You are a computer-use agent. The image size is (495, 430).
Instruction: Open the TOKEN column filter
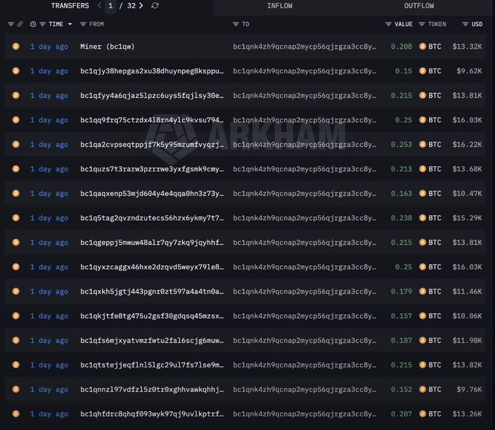[x=421, y=24]
